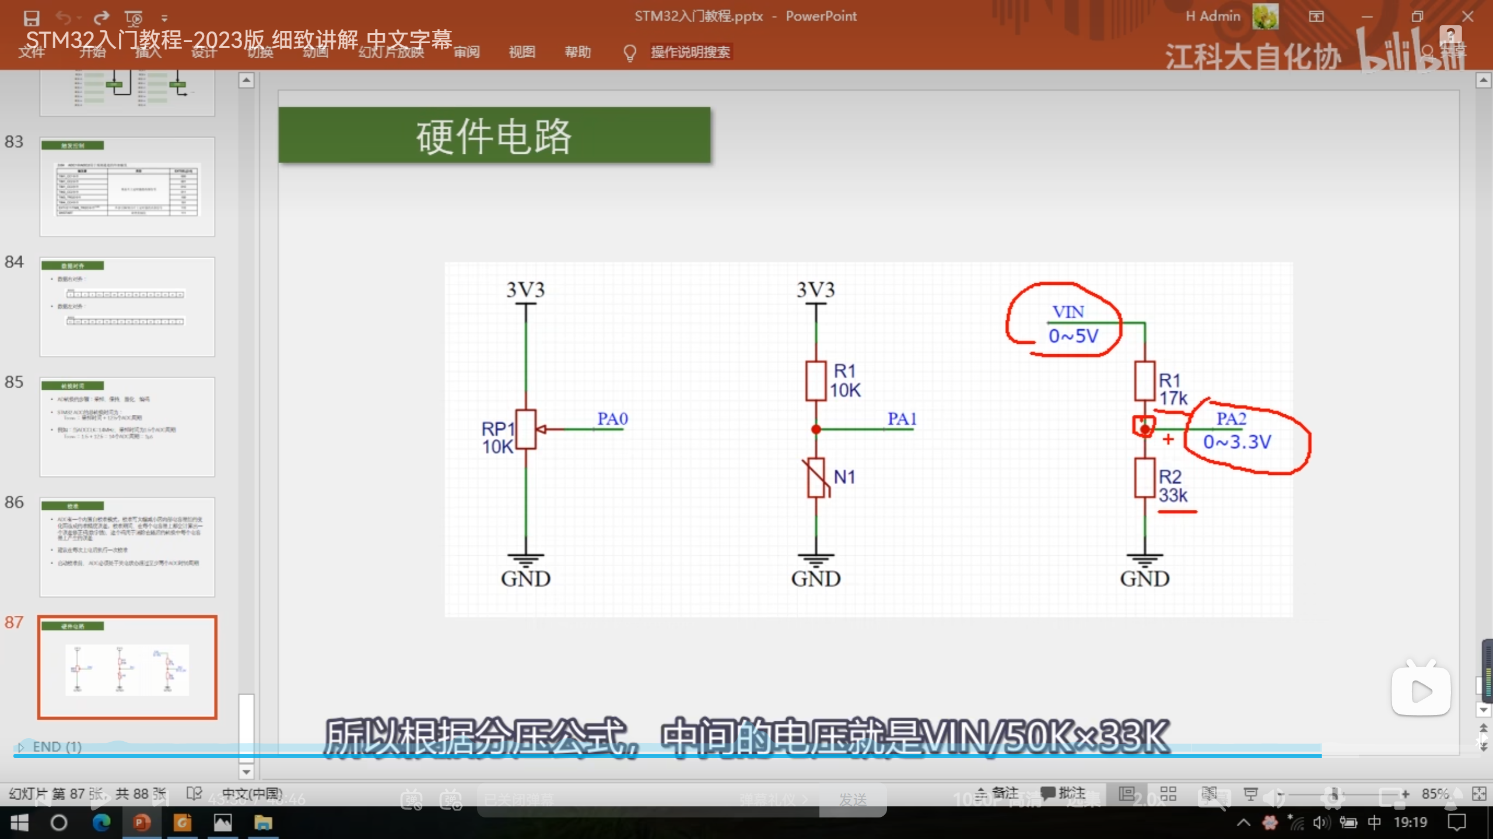Click the 操作说明搜索 search box

[x=690, y=52]
